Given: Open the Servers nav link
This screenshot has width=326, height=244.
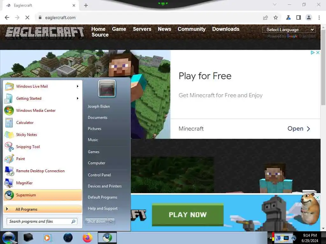Looking at the screenshot, I should click(142, 29).
